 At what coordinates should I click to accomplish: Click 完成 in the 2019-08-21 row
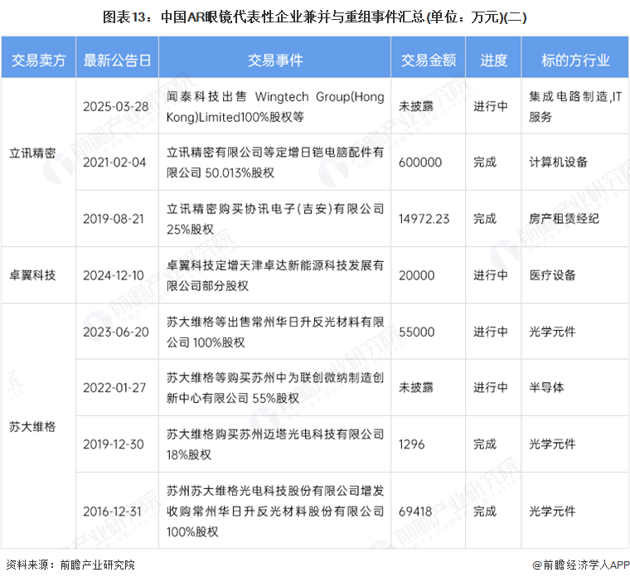[x=485, y=219]
